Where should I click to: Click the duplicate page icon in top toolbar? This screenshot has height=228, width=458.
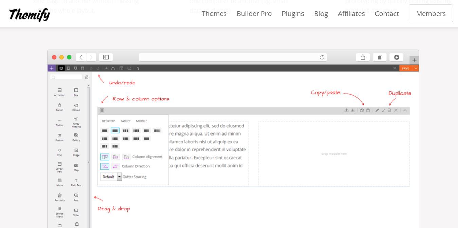[129, 68]
